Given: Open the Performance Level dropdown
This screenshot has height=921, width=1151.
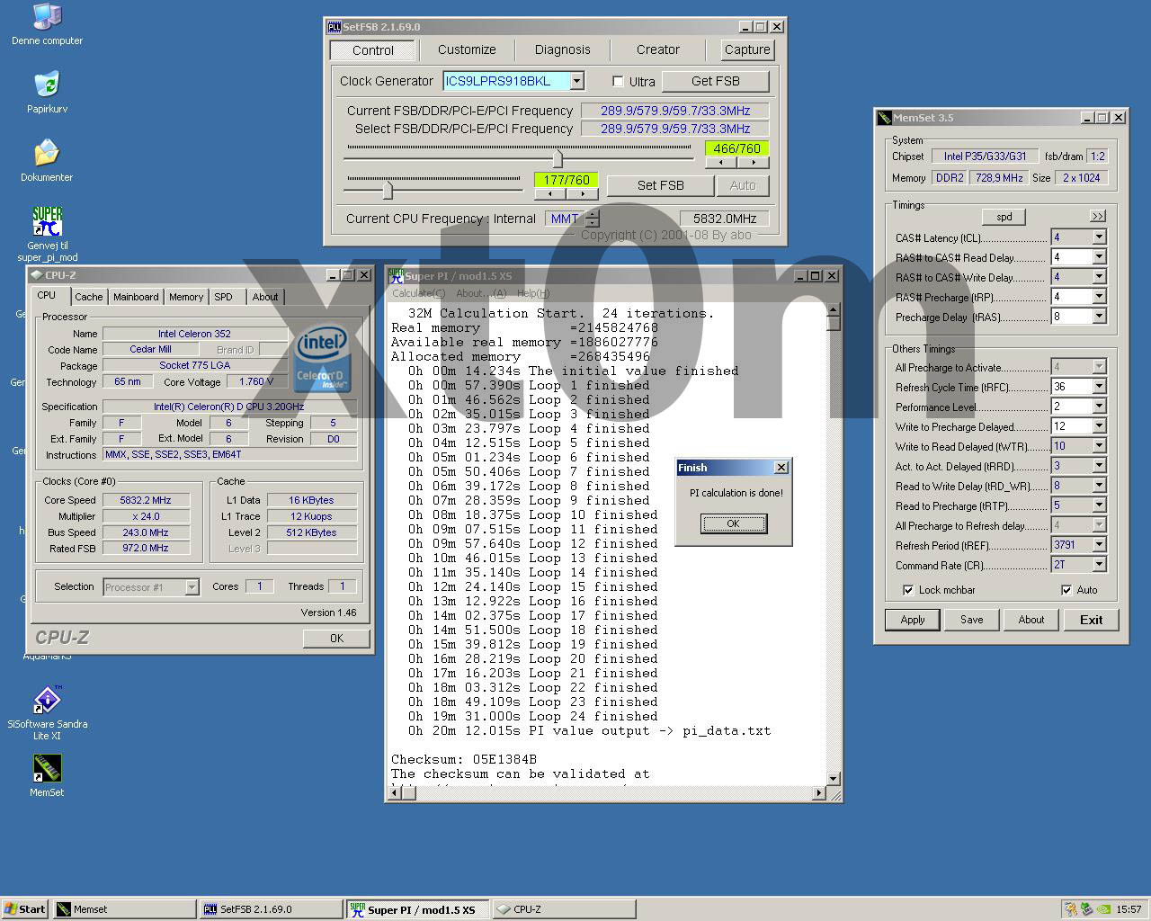Looking at the screenshot, I should [x=1099, y=407].
